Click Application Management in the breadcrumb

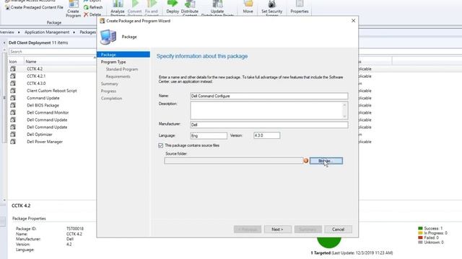point(47,32)
